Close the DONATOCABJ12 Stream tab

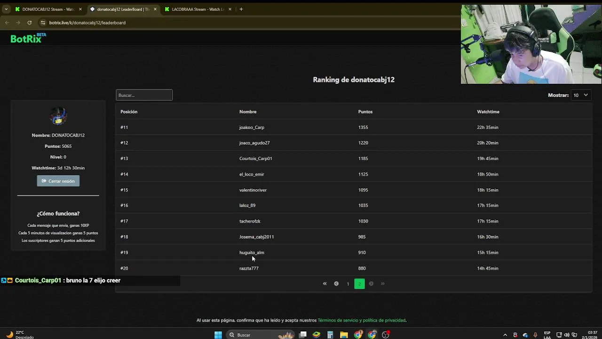pyautogui.click(x=80, y=9)
